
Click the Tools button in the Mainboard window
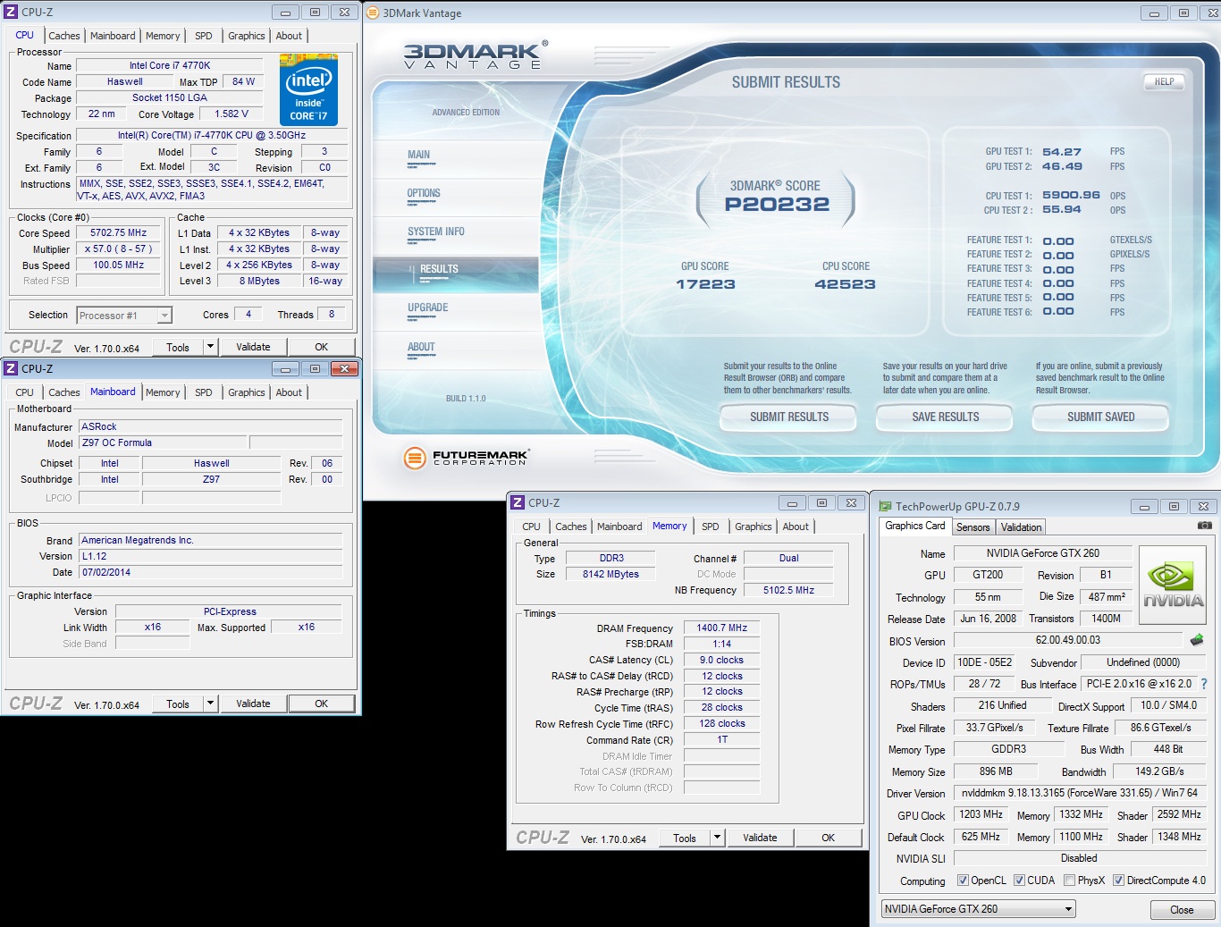click(x=178, y=704)
